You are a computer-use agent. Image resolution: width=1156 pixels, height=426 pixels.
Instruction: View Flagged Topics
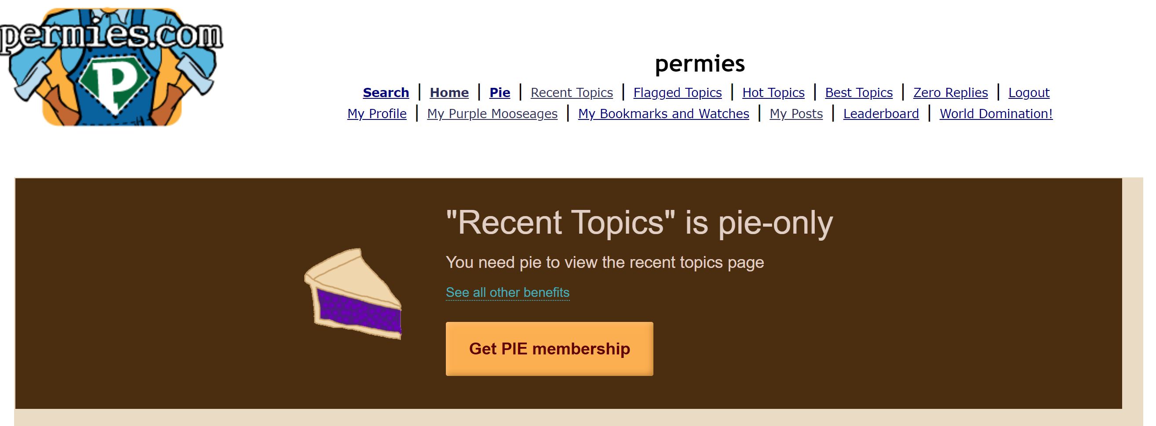tap(677, 93)
